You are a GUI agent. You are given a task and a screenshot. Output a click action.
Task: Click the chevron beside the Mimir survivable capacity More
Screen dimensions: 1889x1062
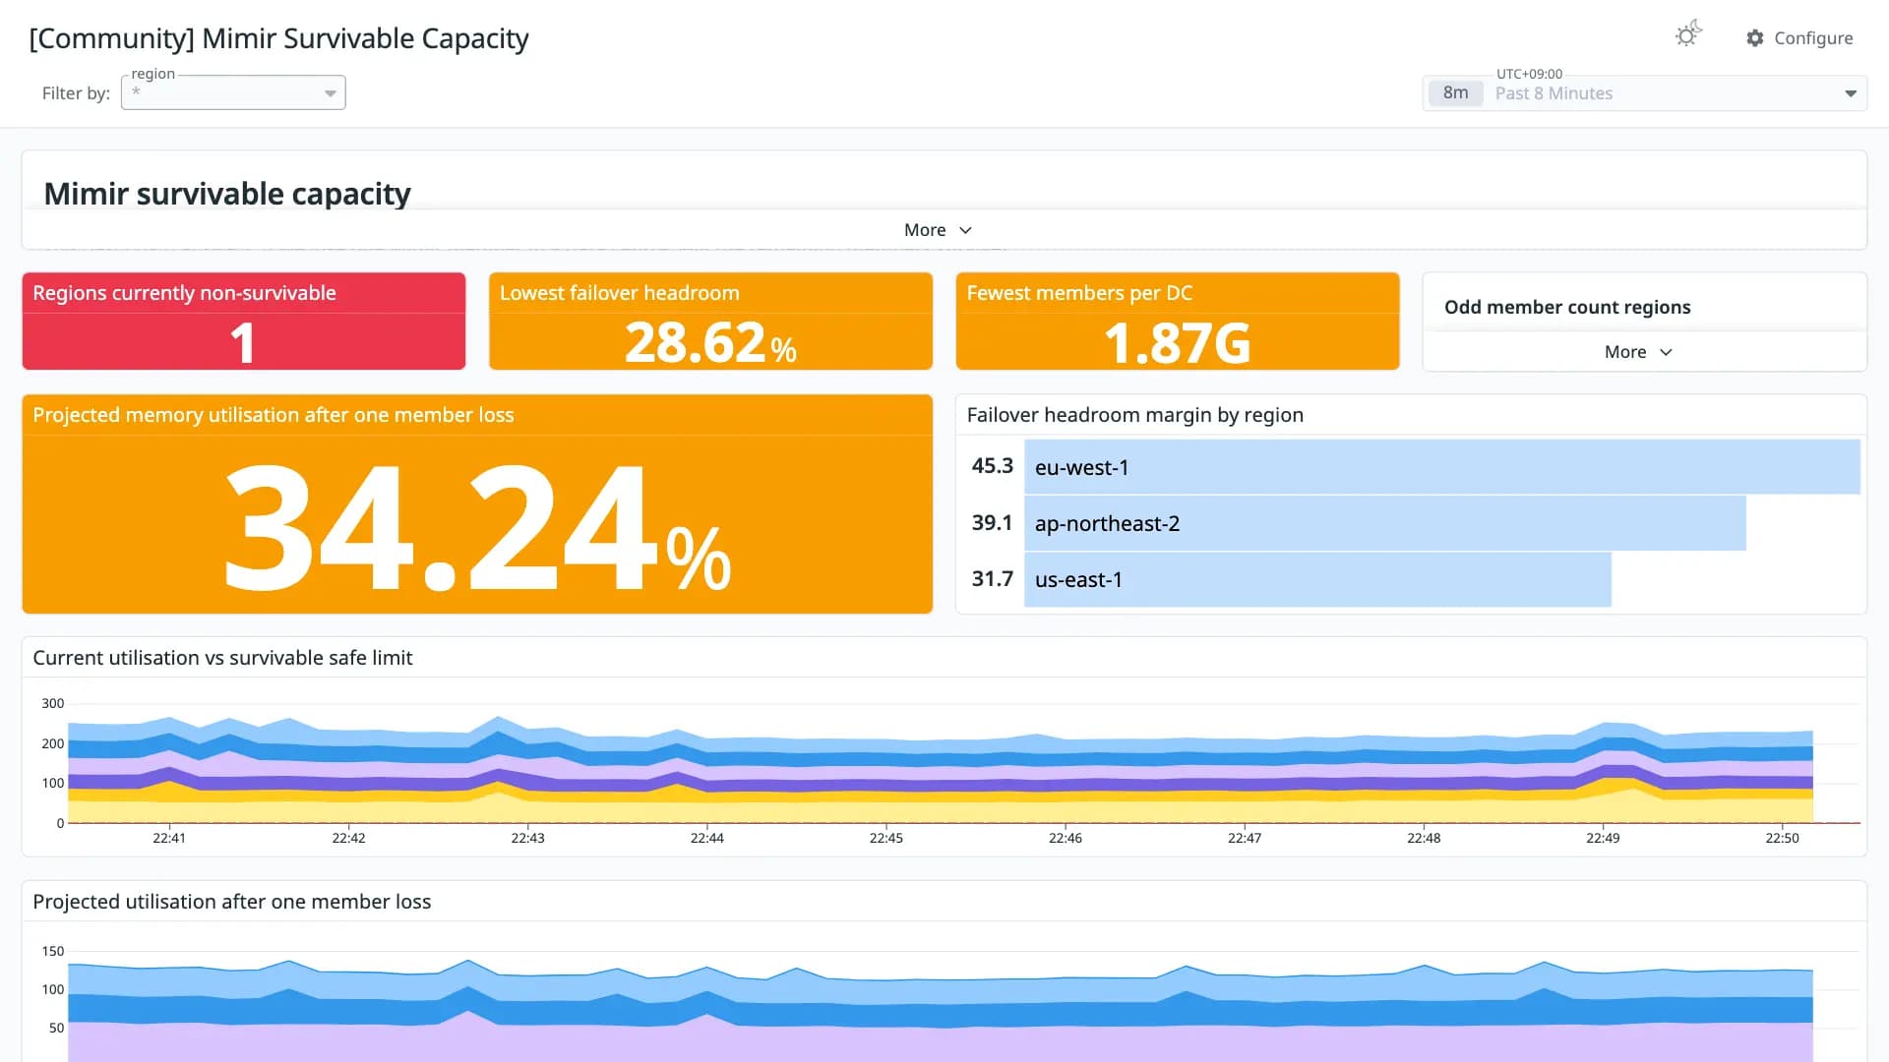coord(965,230)
